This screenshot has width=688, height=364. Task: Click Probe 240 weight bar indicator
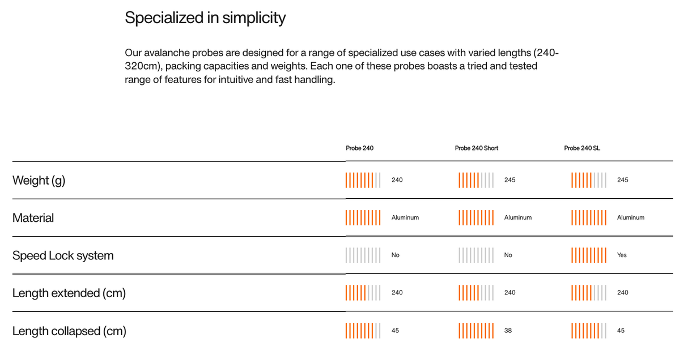click(363, 180)
